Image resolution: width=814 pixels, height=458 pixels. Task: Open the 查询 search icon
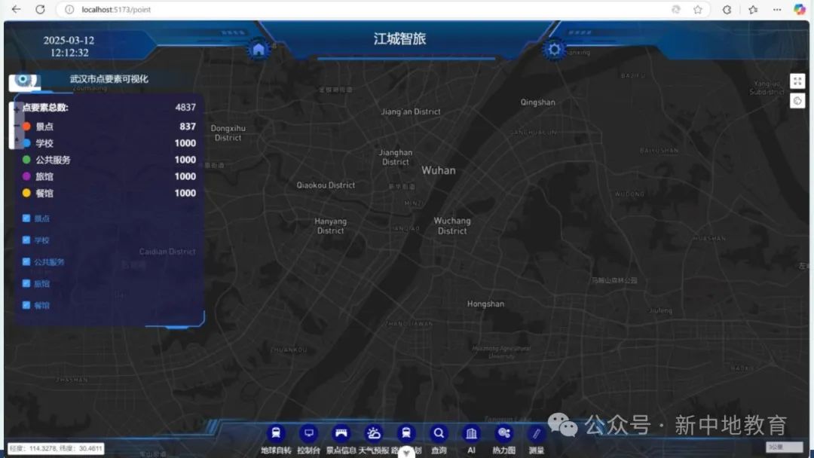(x=439, y=433)
